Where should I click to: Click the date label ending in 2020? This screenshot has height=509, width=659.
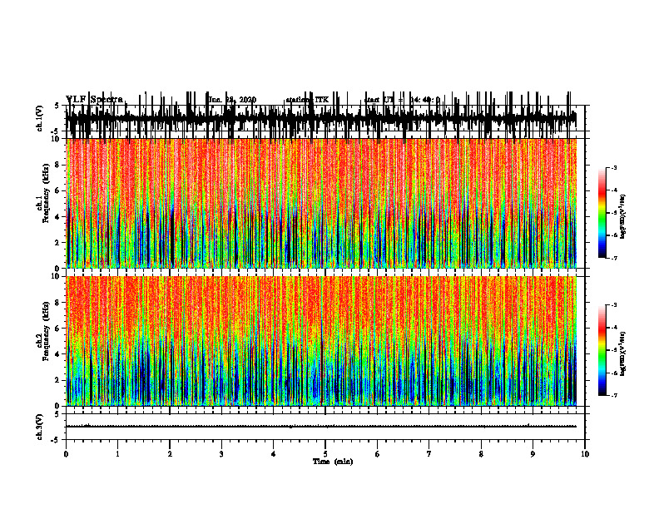click(232, 100)
